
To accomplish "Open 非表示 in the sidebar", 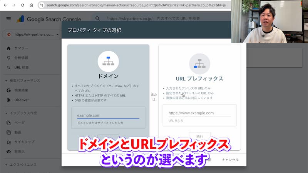I will click(20, 151).
